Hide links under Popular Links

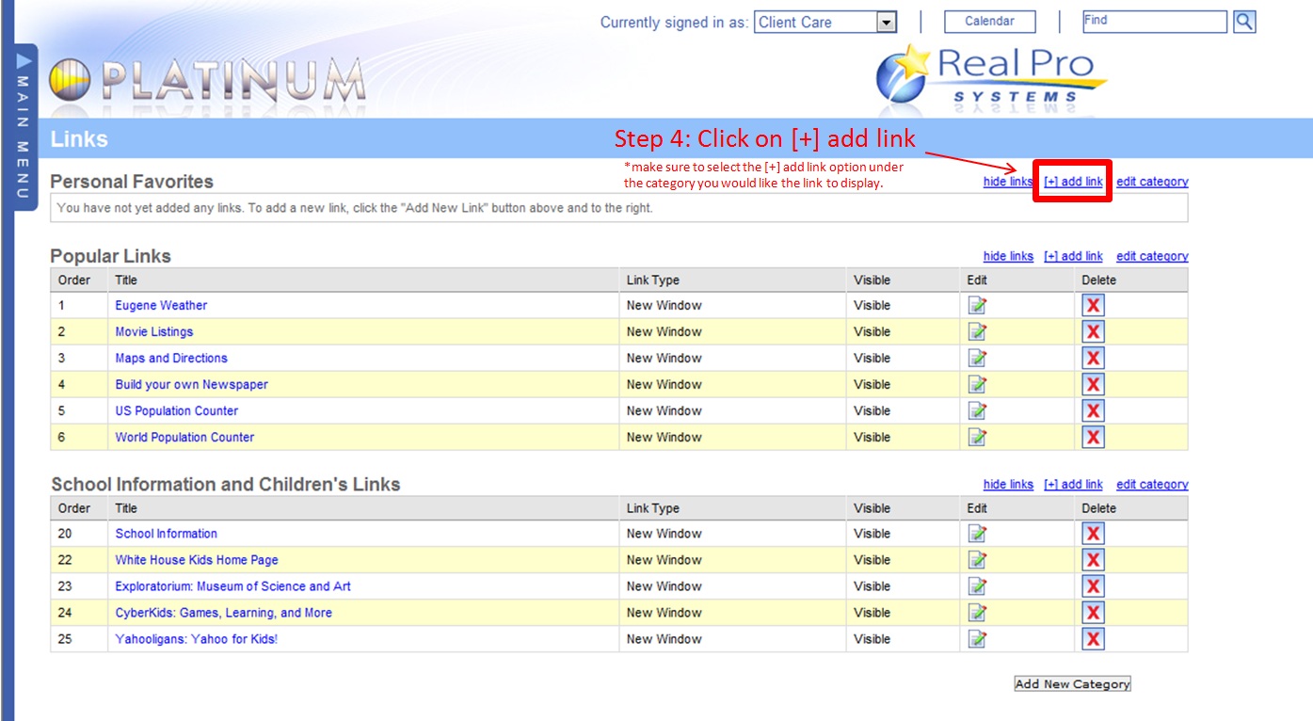pos(1008,256)
